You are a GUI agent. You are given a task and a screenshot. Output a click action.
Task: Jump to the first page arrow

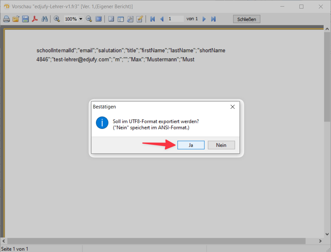152,19
